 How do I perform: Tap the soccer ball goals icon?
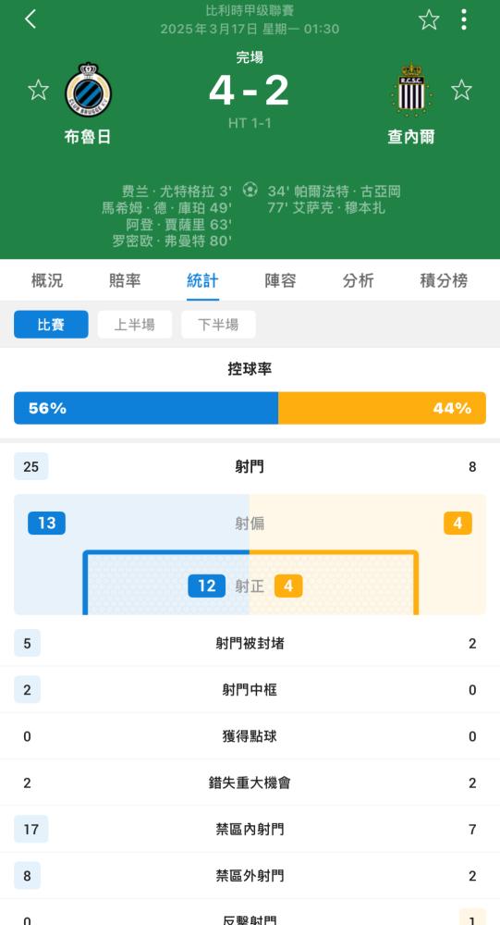pos(250,190)
